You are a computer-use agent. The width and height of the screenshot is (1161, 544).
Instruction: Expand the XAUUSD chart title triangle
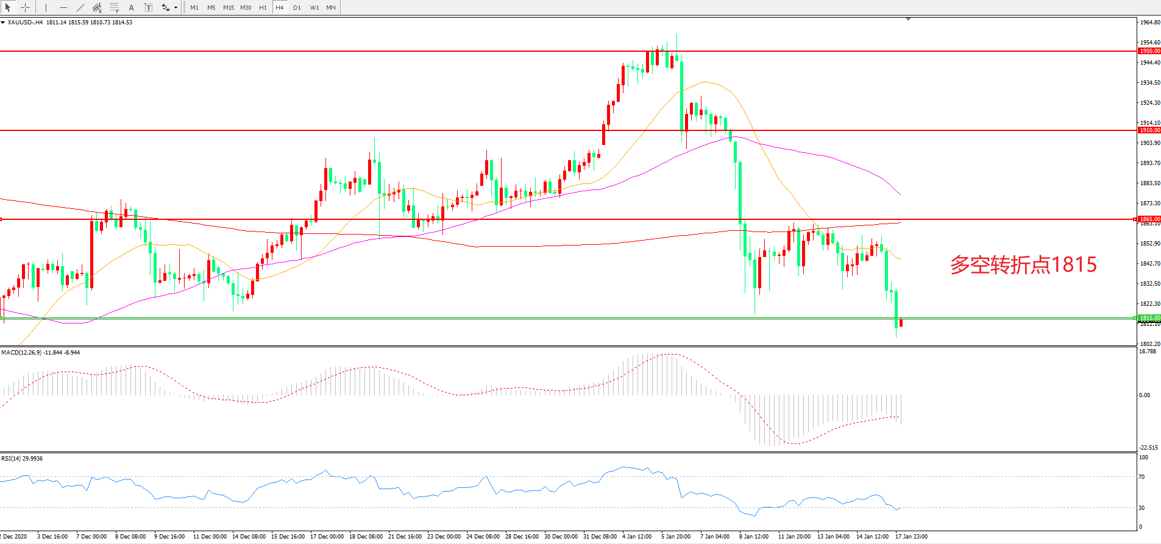[x=3, y=23]
